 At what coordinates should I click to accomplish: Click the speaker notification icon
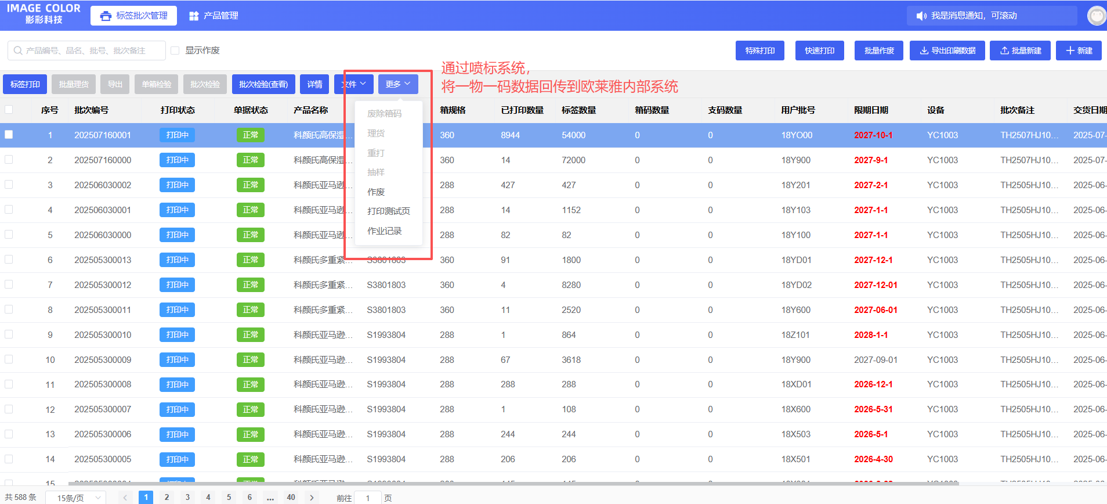pos(921,16)
